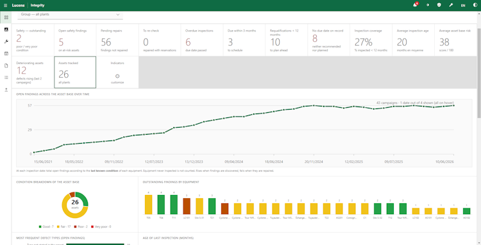The width and height of the screenshot is (481, 245).
Task: Switch language via EN selector
Action: (463, 6)
